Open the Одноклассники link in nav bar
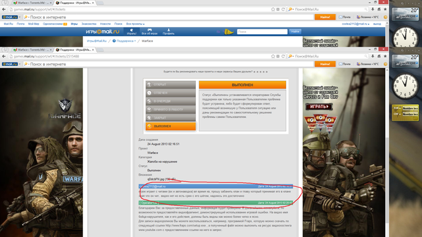Viewport: 422px width, 237px height. tap(53, 24)
